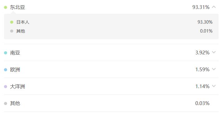The image size is (223, 113).
Task: Click the green dot beside 东北亚
Action: [x=6, y=7]
